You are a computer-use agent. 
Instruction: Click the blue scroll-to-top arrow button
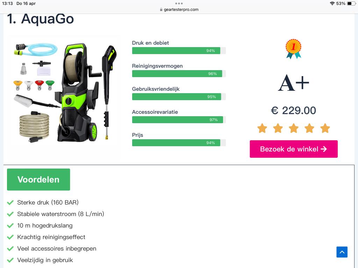point(342,252)
